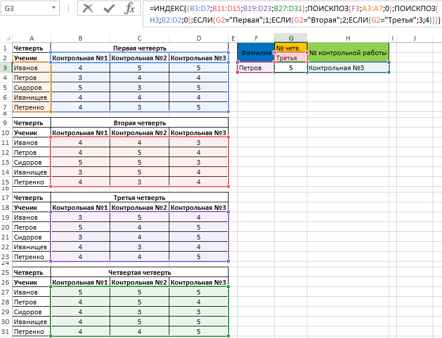Select column G header

tap(291, 38)
